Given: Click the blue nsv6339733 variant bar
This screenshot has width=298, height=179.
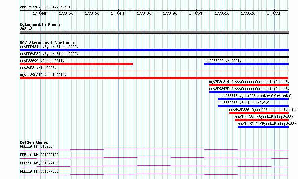Looking at the screenshot, I should click(x=253, y=106).
